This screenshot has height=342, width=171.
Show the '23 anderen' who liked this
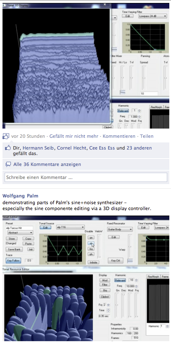(139, 148)
